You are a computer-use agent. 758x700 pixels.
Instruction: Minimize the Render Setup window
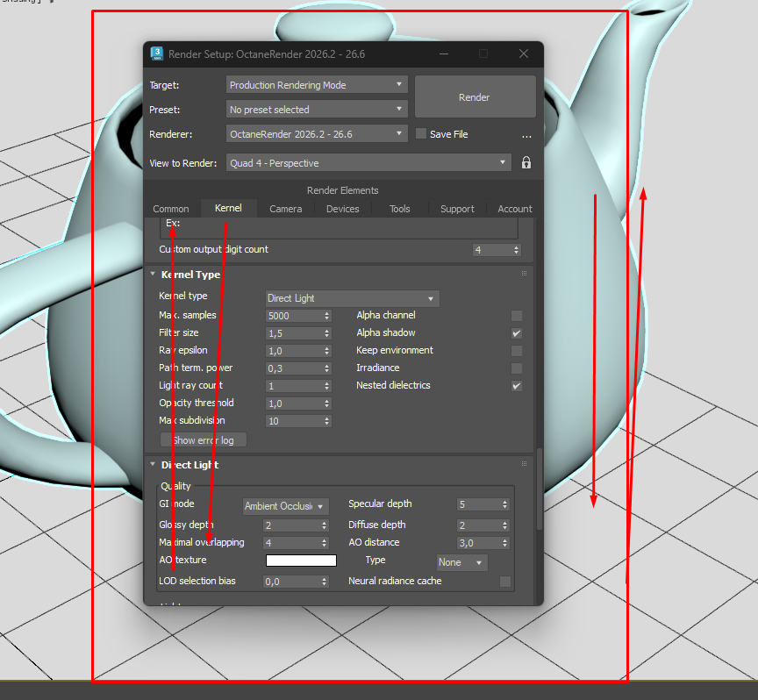point(444,54)
